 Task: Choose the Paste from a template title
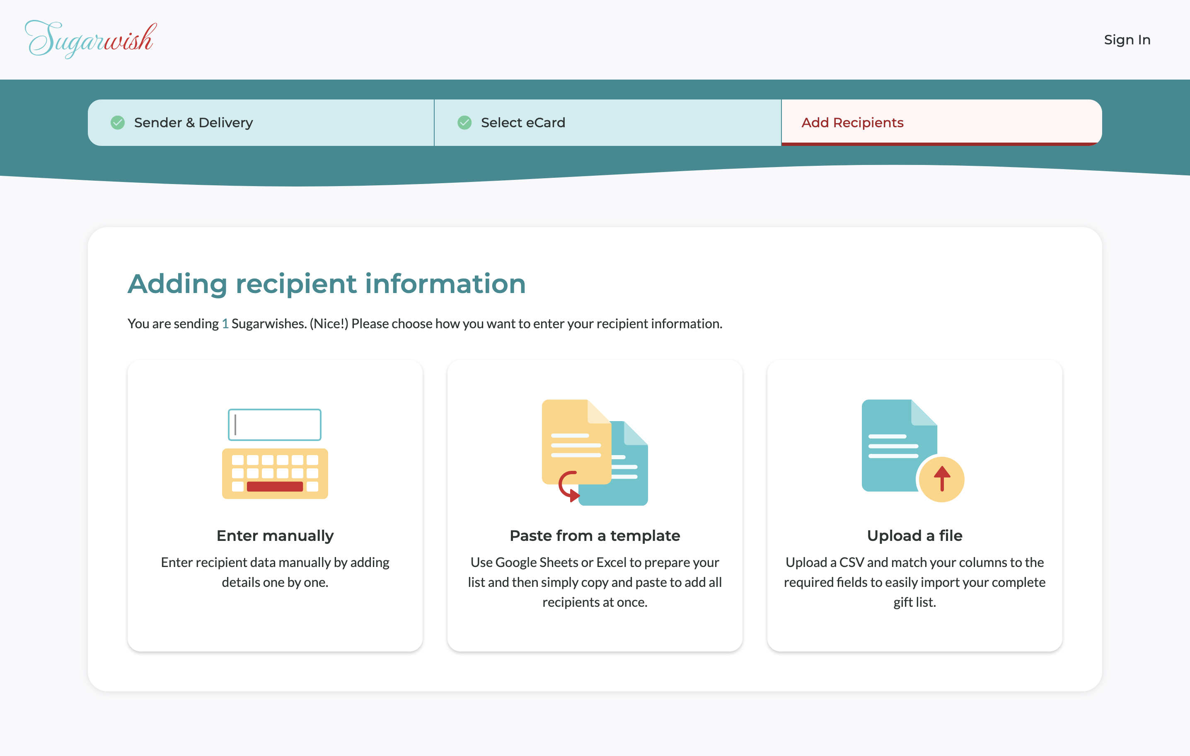click(x=595, y=535)
